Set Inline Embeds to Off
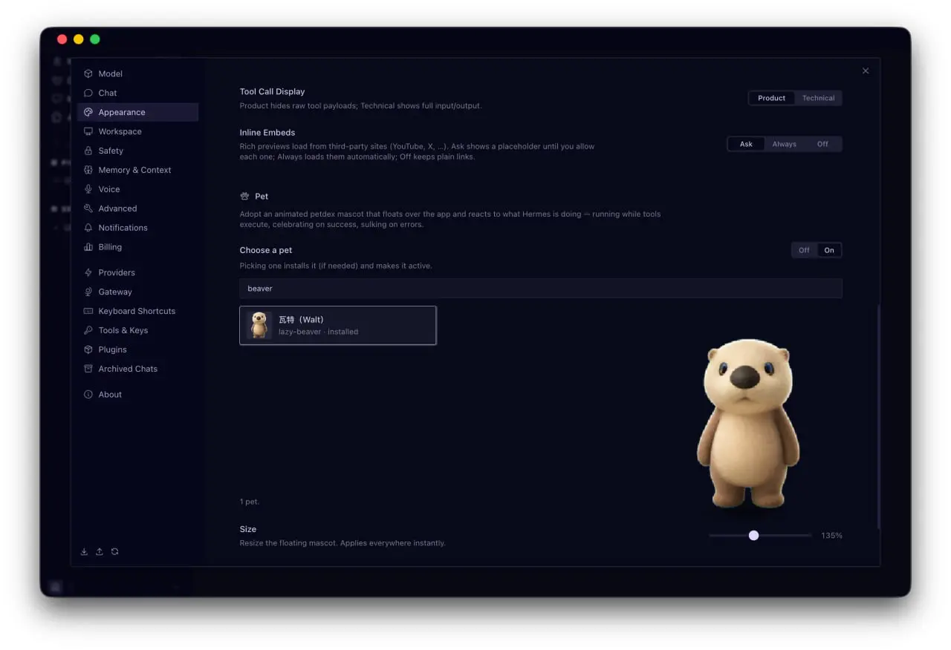 [x=822, y=144]
